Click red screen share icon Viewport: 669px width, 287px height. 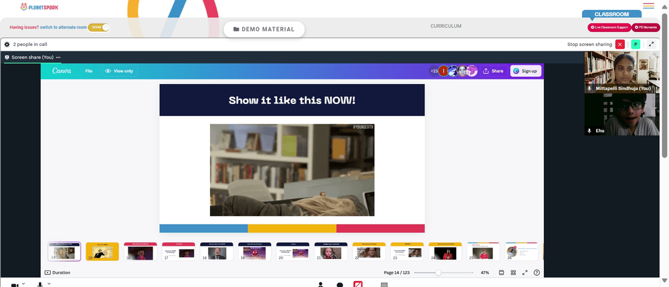coord(358,284)
